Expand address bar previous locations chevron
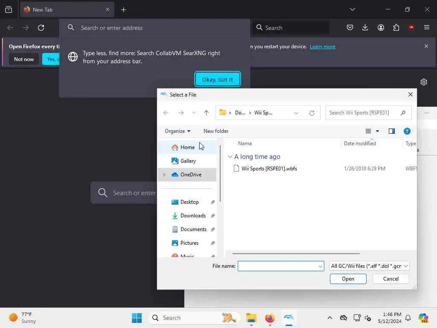The width and height of the screenshot is (437, 328). coord(296,113)
